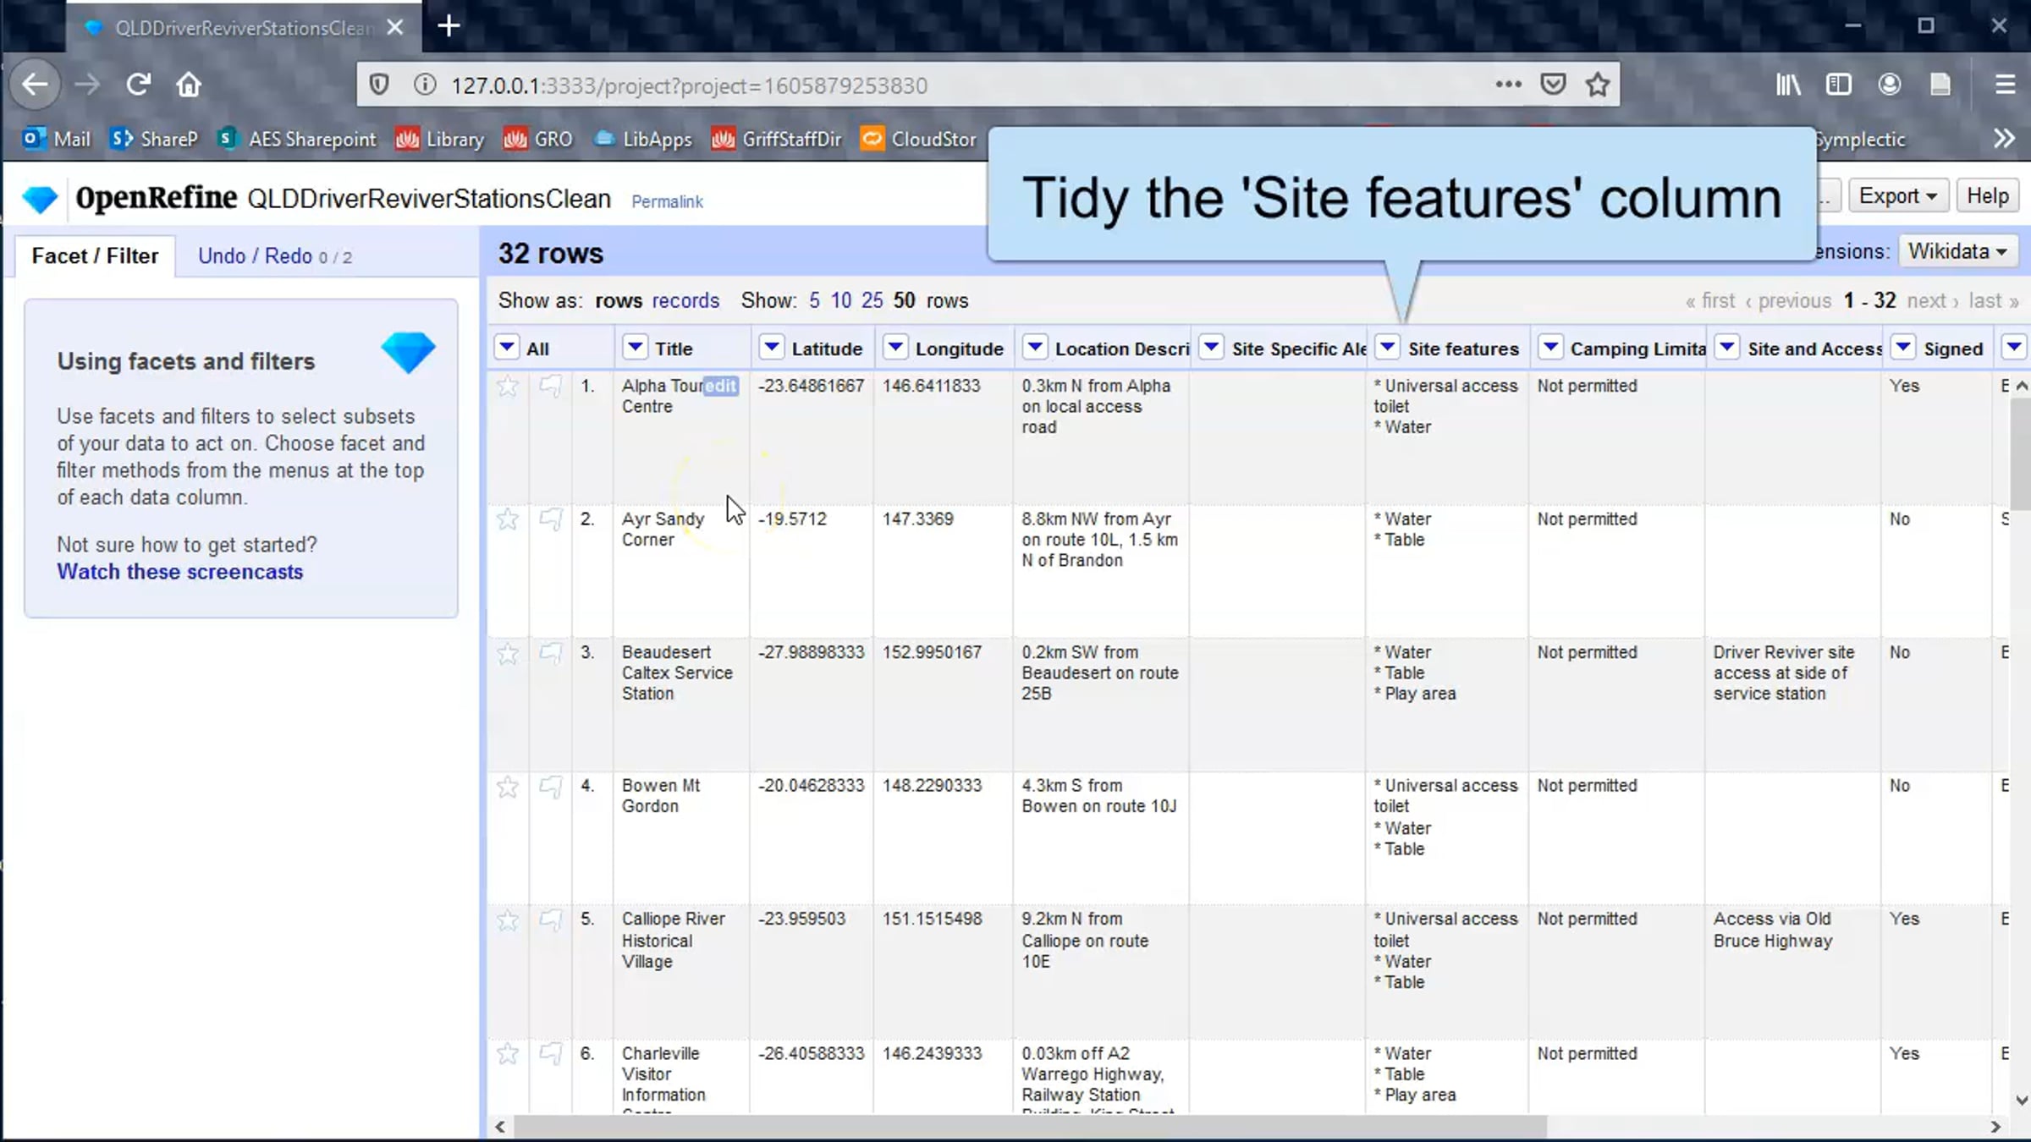Star row 1 Alpha Tourist Centre

tap(508, 387)
